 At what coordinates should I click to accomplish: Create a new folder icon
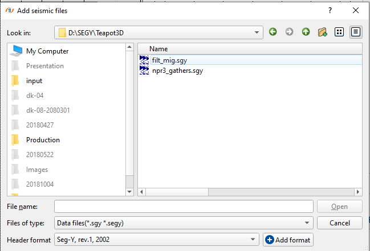322,32
